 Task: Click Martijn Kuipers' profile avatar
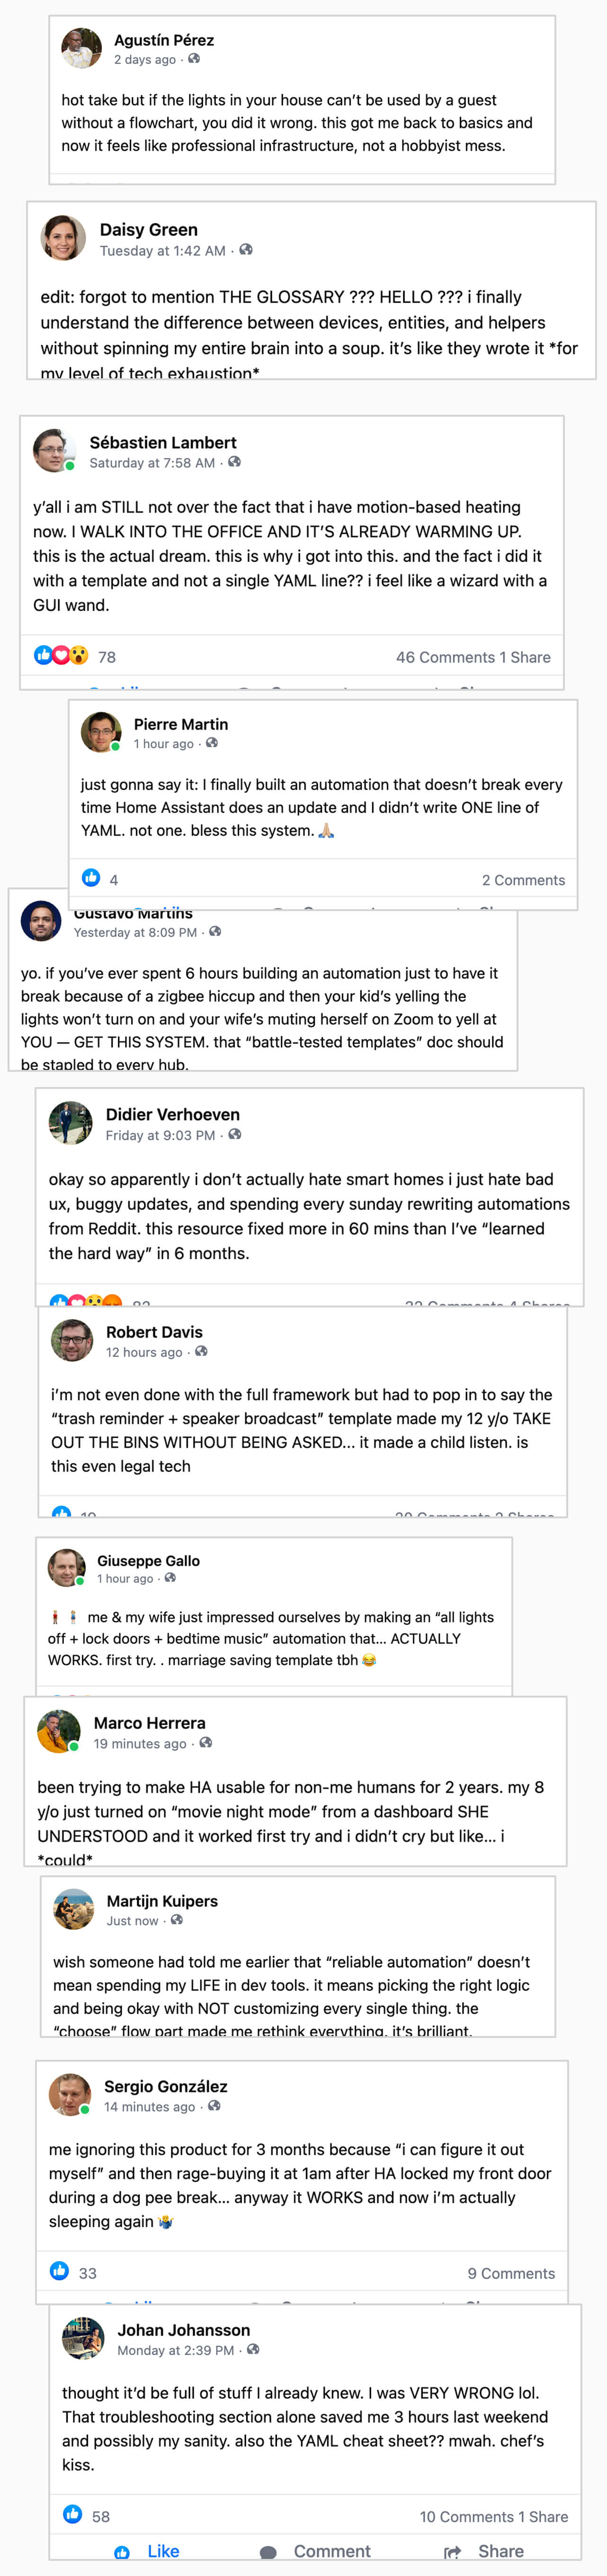point(74,1909)
